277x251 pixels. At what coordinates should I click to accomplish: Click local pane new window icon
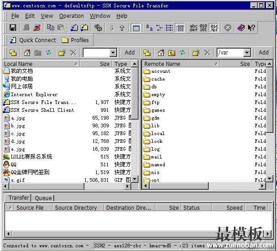pyautogui.click(x=13, y=53)
